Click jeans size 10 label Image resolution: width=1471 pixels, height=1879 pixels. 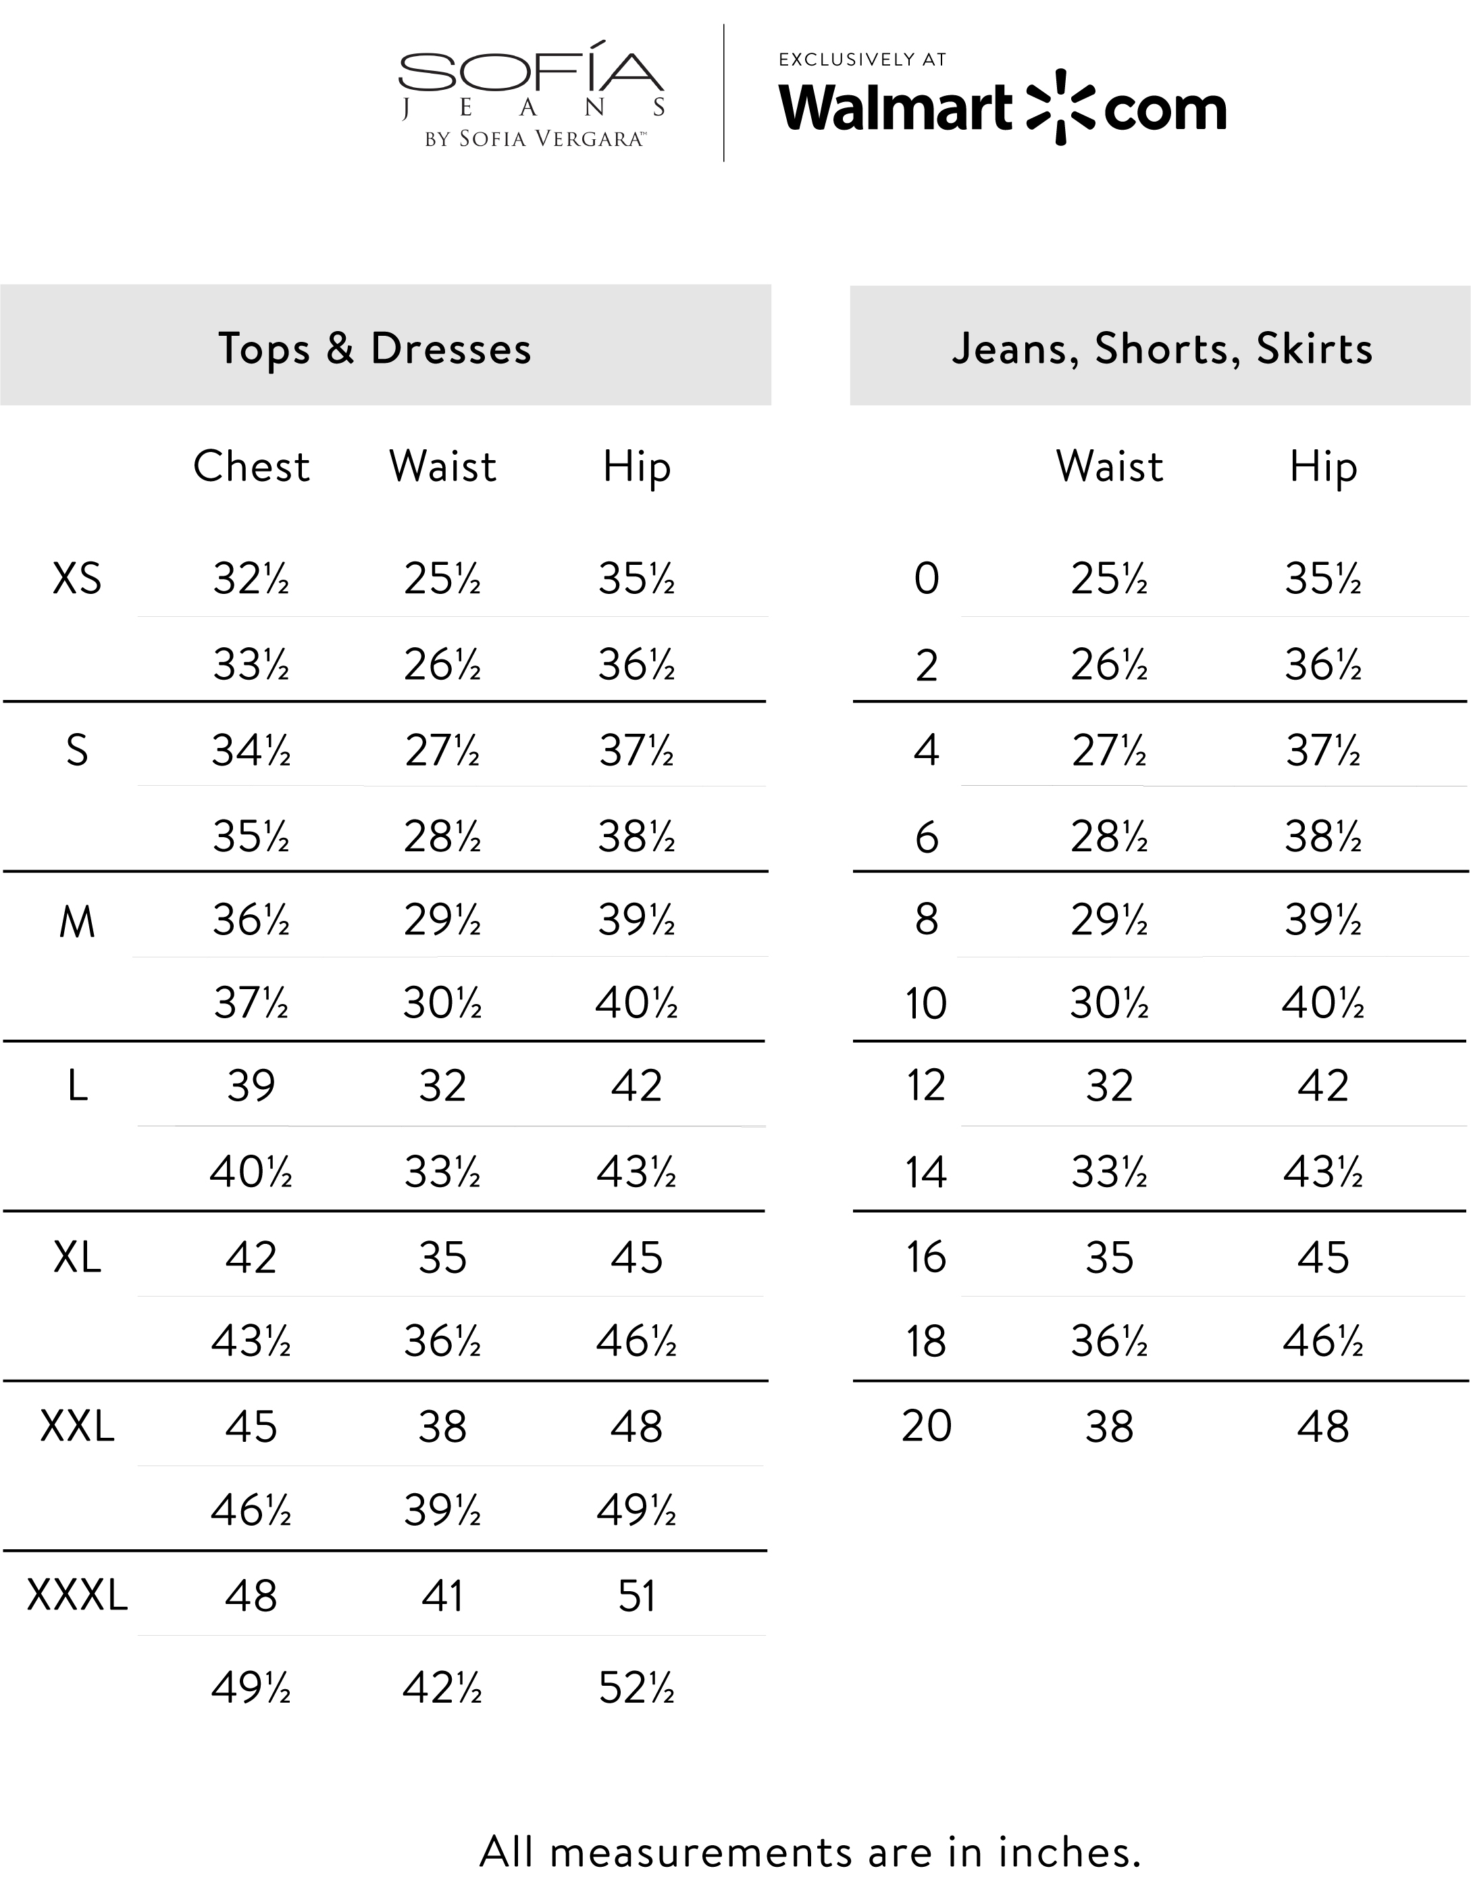pos(926,1003)
